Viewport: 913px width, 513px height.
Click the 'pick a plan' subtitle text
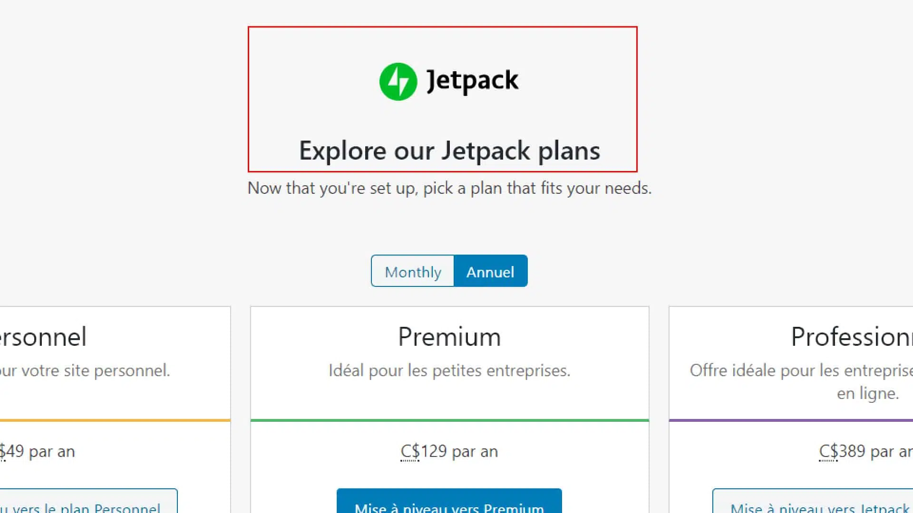point(449,188)
